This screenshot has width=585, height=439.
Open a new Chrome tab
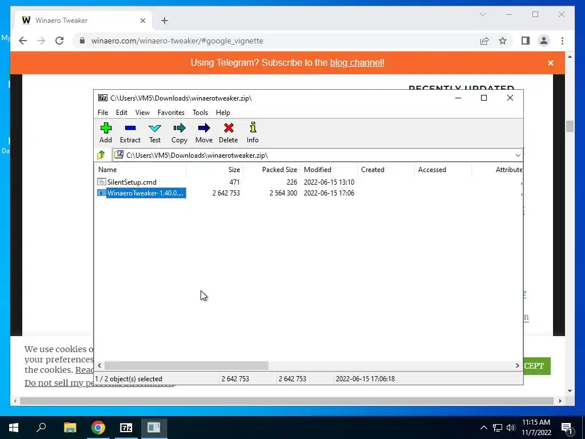pyautogui.click(x=165, y=21)
